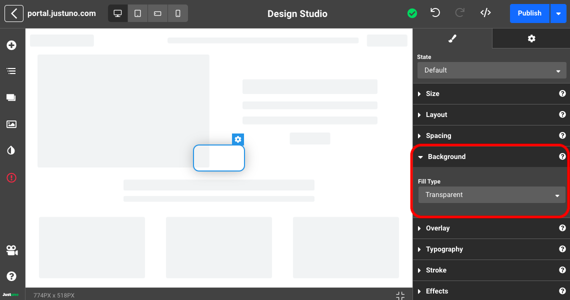
Task: Click the undo arrow
Action: click(x=435, y=13)
